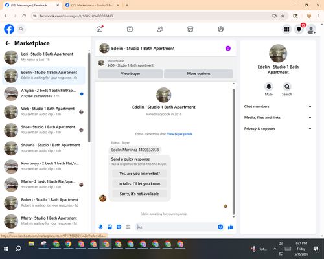Screen dimensions: 324x259
Task: Go to Facebook Home feed icon
Action: point(100,29)
